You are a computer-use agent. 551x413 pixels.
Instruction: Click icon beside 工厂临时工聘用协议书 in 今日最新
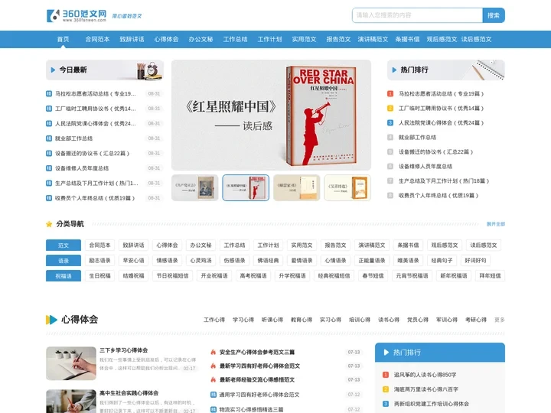click(x=49, y=109)
